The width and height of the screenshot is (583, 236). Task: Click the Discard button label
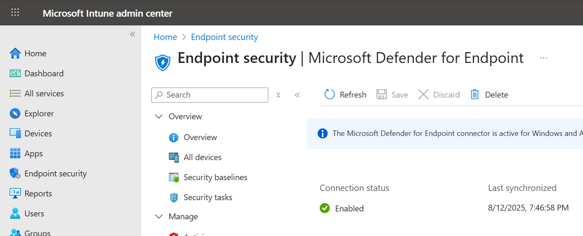[x=446, y=95]
